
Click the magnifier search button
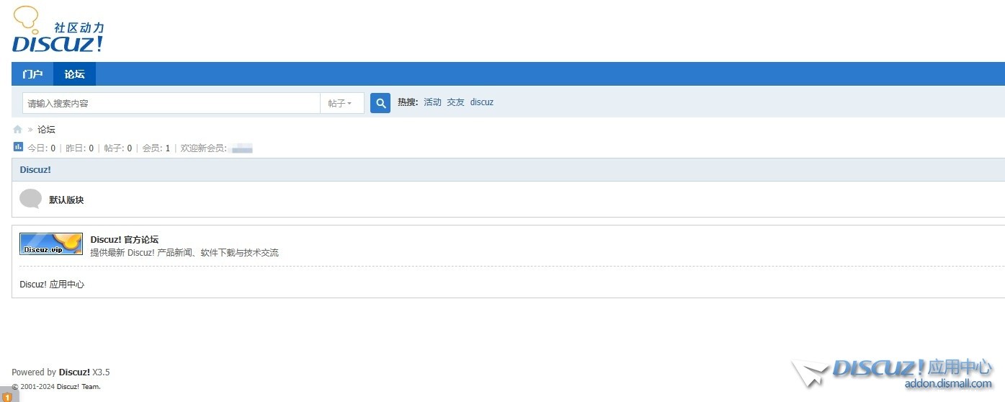point(380,103)
